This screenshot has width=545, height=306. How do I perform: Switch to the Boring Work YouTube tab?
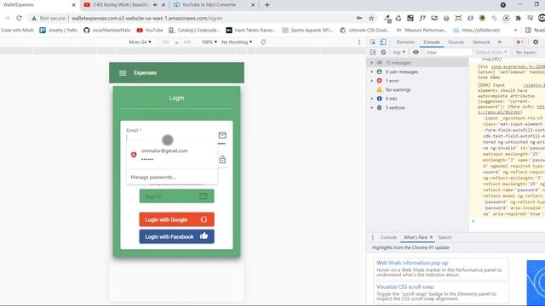tap(120, 5)
